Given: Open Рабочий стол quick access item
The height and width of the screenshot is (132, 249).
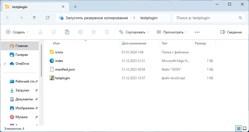Looking at the screenshot, I should pos(20,81).
